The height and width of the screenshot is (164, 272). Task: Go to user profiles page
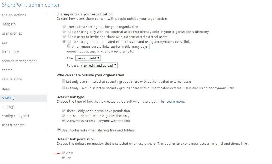(12, 33)
